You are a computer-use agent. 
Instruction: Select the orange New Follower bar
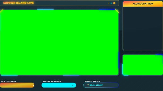tap(17, 85)
